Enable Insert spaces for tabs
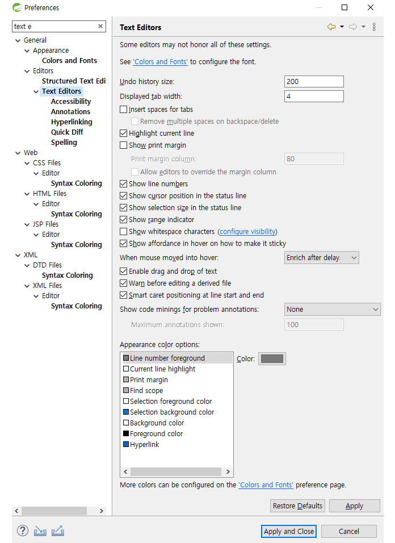 (124, 110)
